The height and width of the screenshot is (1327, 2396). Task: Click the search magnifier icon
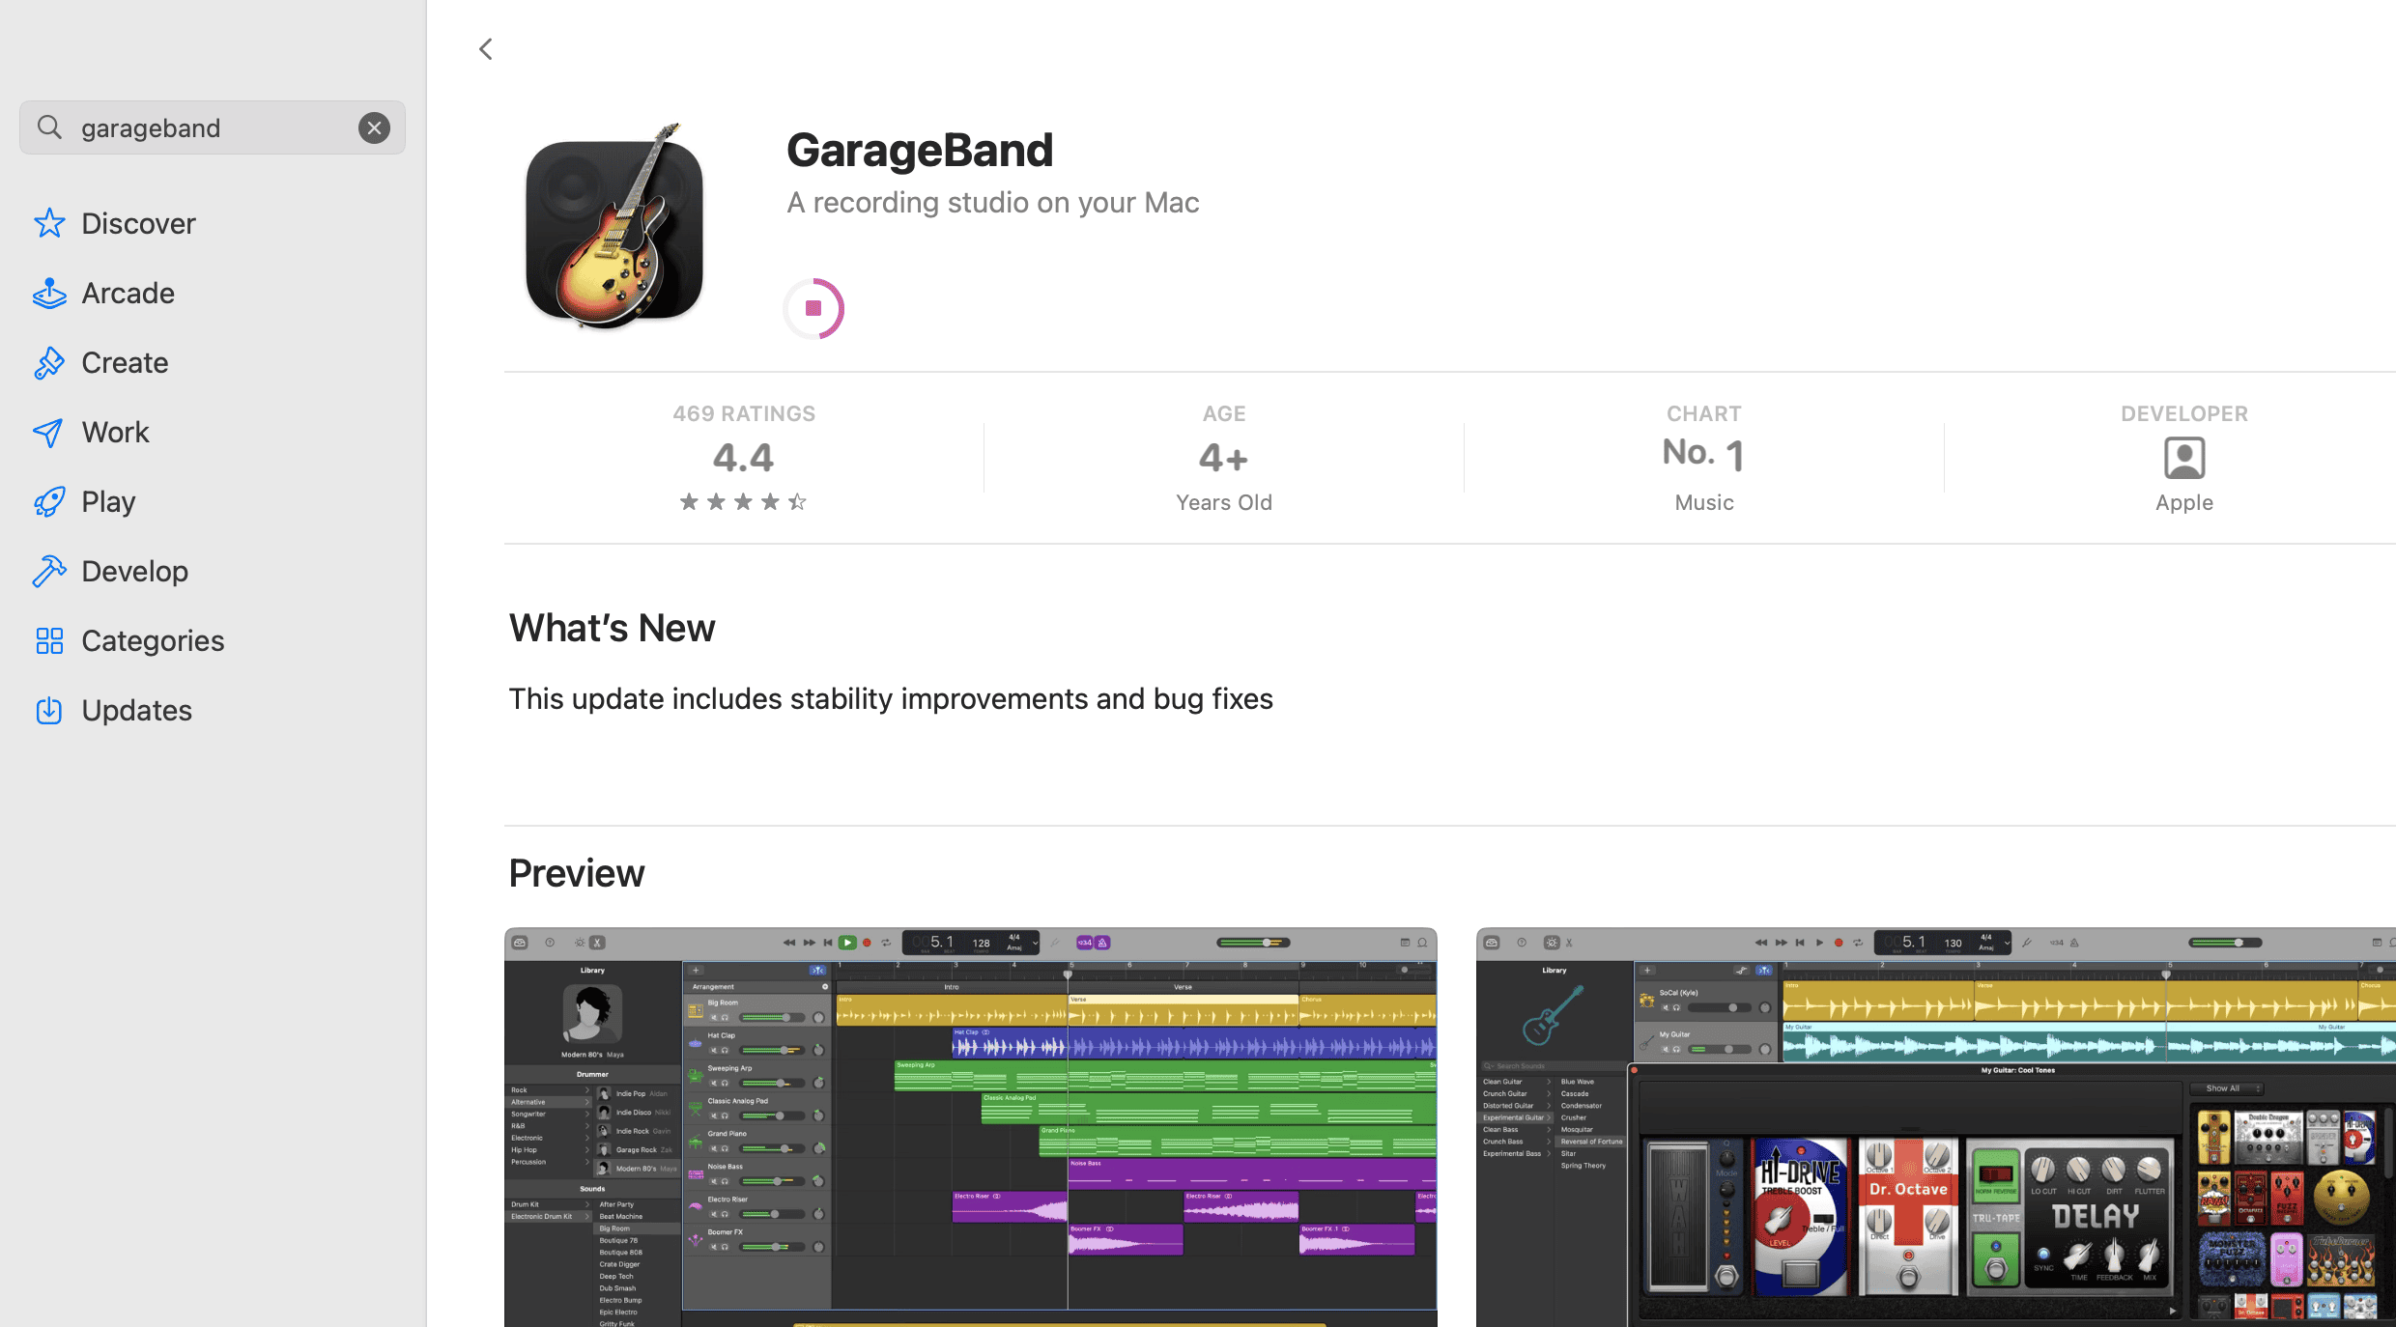coord(50,127)
